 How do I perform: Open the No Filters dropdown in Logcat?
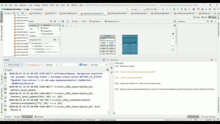[99, 65]
